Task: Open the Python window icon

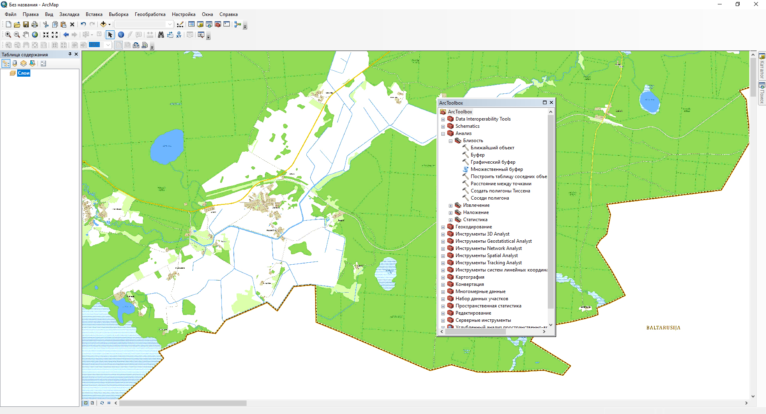Action: tap(227, 24)
